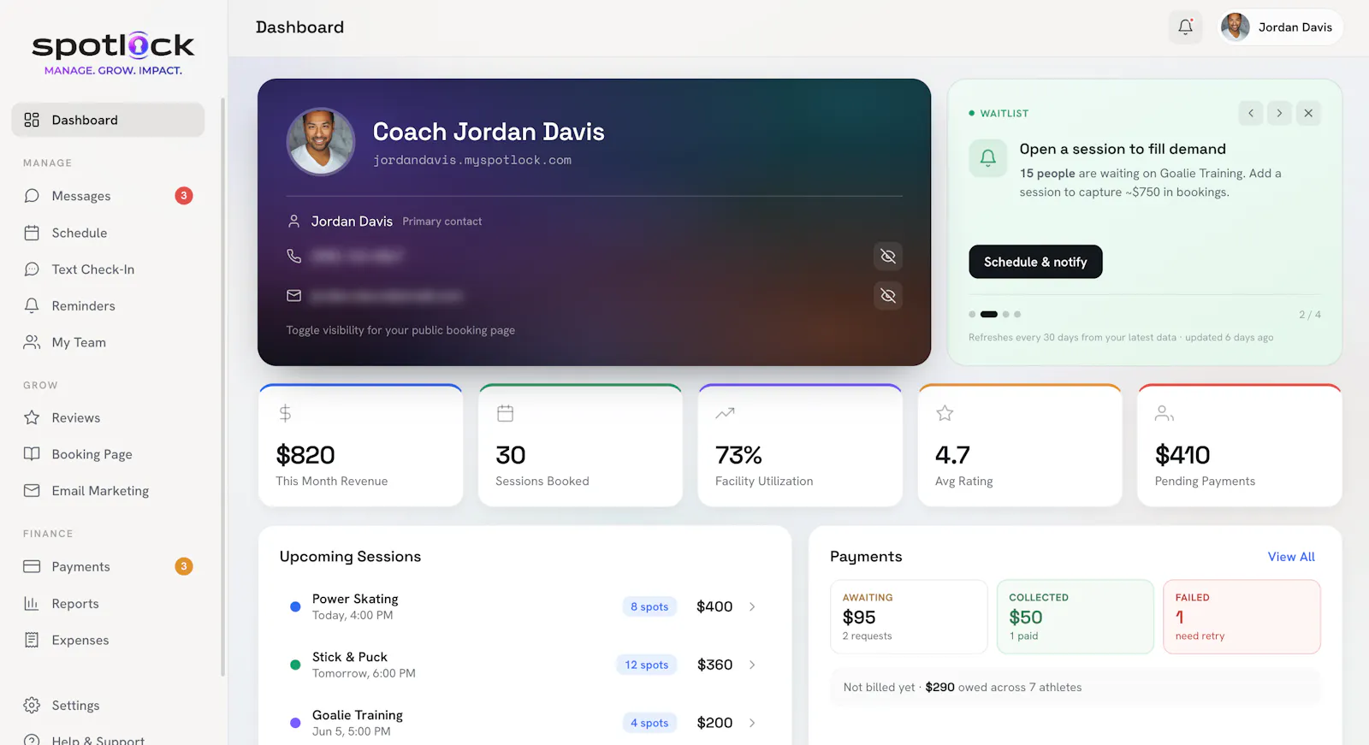This screenshot has height=745, width=1369.
Task: Click View All payments link
Action: coord(1291,557)
